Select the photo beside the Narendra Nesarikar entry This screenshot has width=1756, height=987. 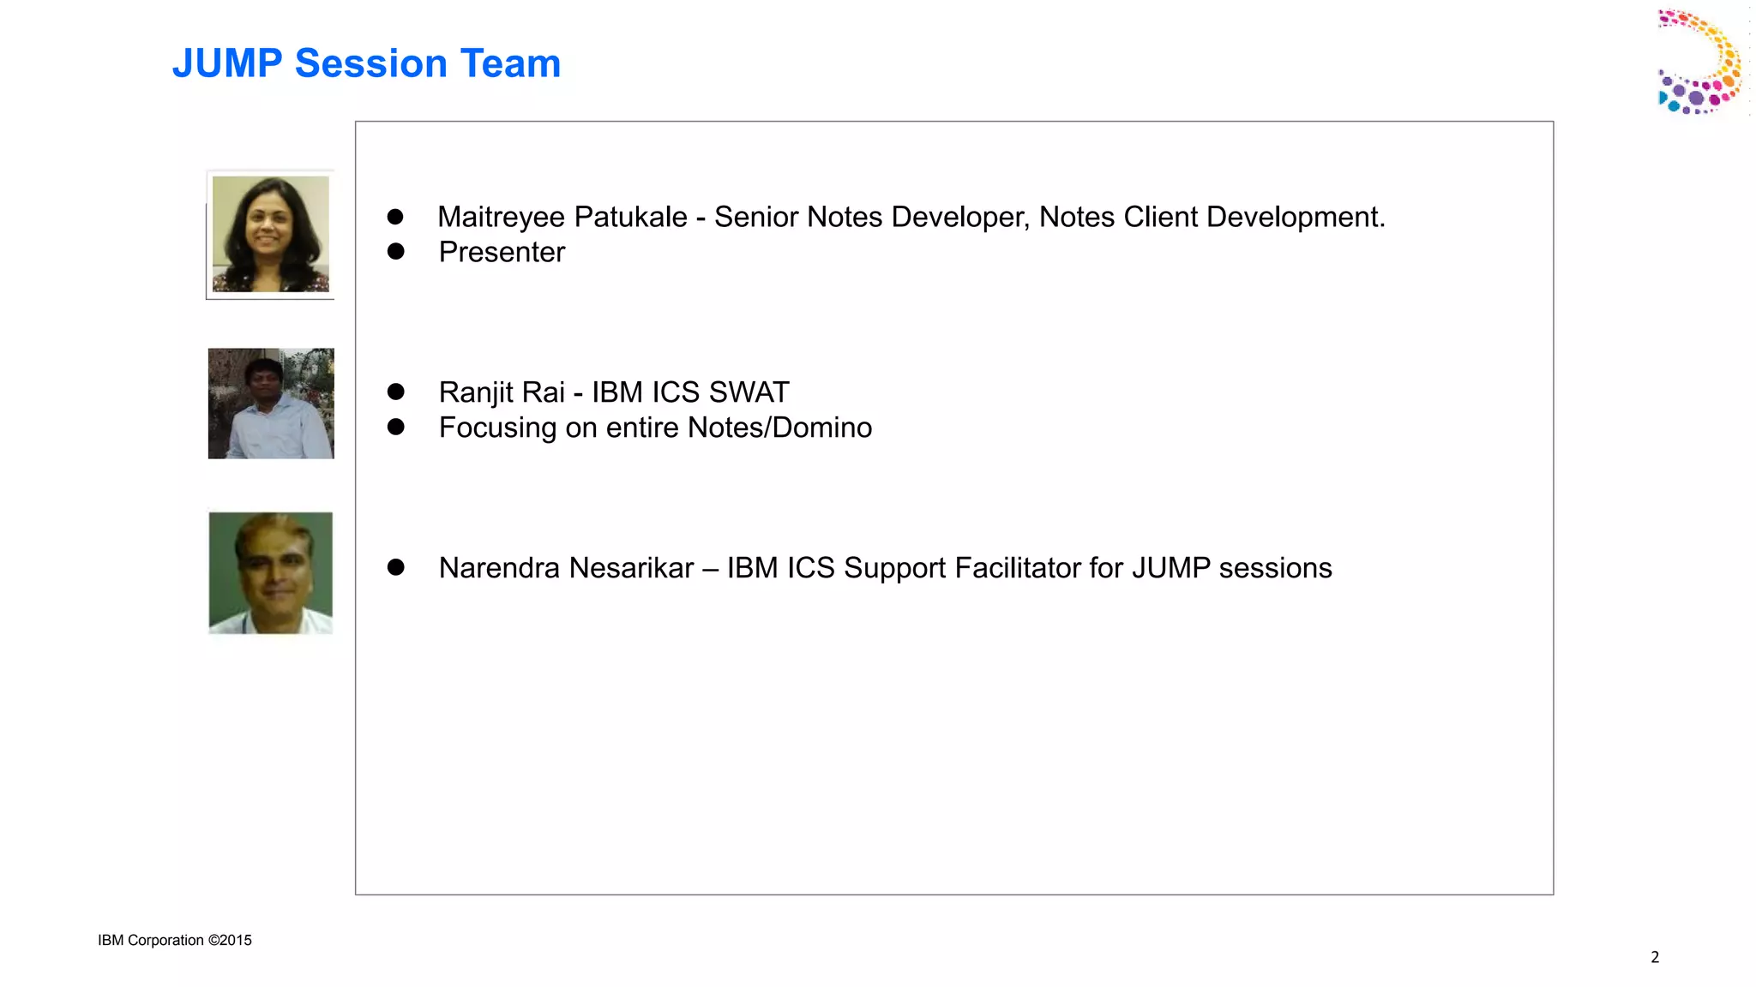[270, 572]
